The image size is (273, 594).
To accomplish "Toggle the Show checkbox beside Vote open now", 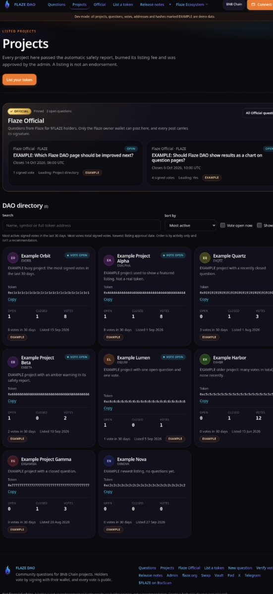I will click(x=259, y=225).
